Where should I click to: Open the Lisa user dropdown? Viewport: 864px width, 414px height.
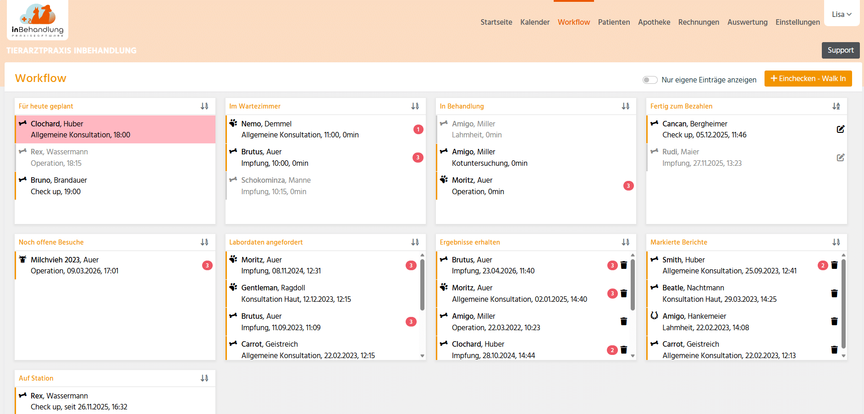pyautogui.click(x=842, y=14)
